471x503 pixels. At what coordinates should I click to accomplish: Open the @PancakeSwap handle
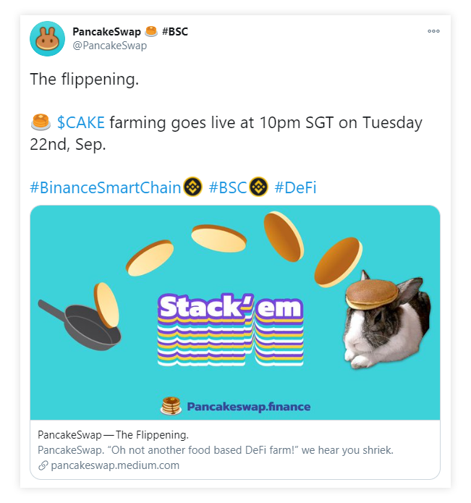[x=110, y=46]
